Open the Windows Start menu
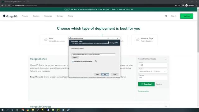This screenshot has height=112, width=199. pyautogui.click(x=2, y=110)
